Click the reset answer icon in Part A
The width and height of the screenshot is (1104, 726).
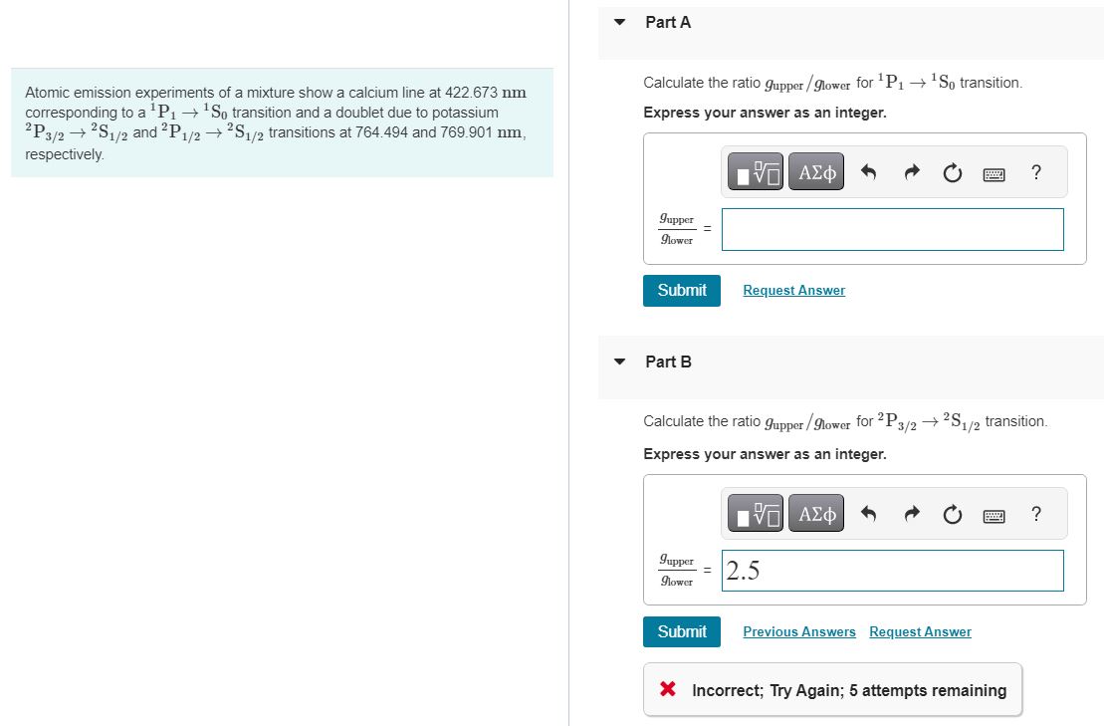(x=952, y=171)
